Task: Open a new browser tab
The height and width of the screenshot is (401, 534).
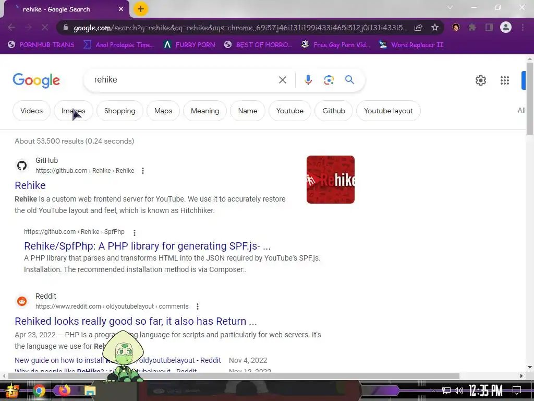Action: (141, 9)
